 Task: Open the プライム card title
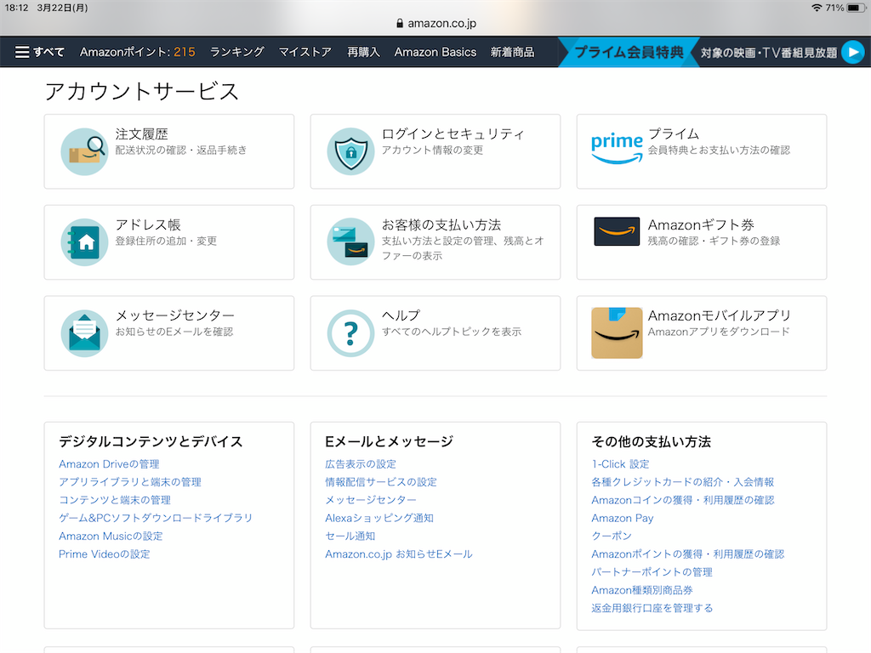(674, 133)
